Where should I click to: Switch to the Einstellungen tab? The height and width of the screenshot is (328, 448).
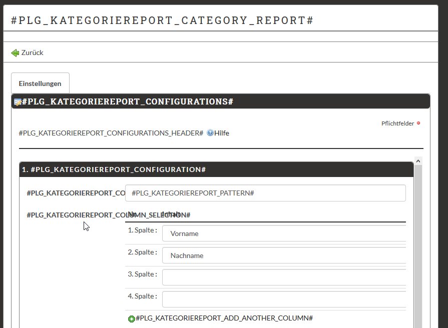[x=40, y=83]
